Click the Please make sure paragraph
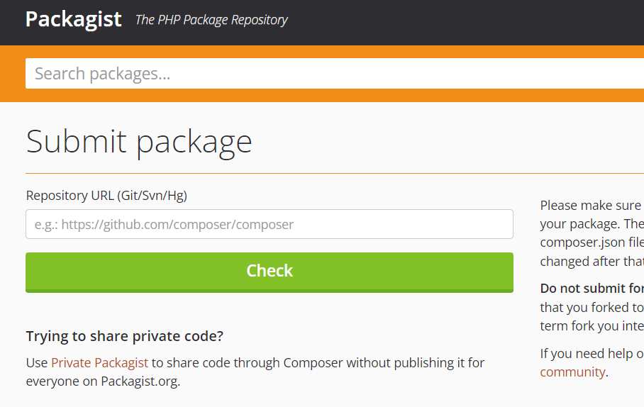 pos(592,233)
